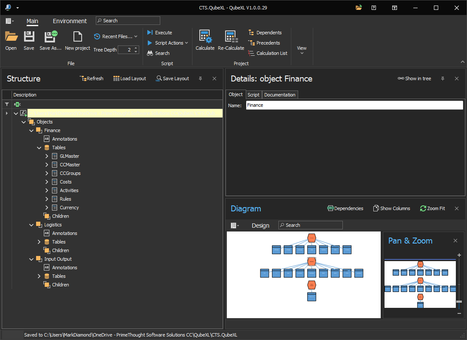Collapse the Finance object node
Screen dimensions: 467x340
click(31, 130)
